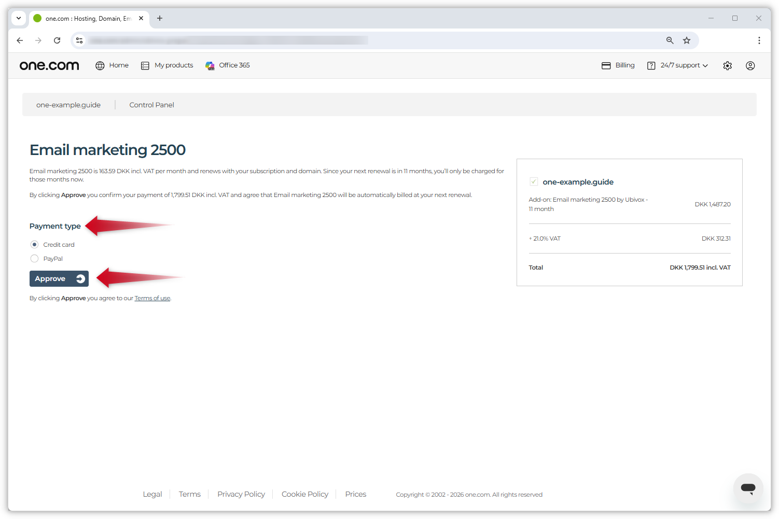This screenshot has width=779, height=519.
Task: Click the zoom magnifier icon in address bar
Action: [x=670, y=40]
